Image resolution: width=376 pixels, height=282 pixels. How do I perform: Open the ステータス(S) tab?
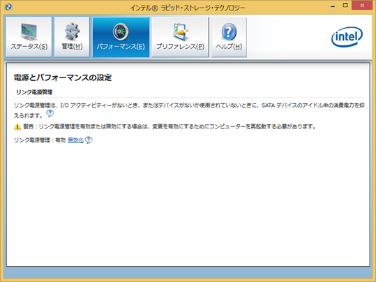pyautogui.click(x=29, y=37)
